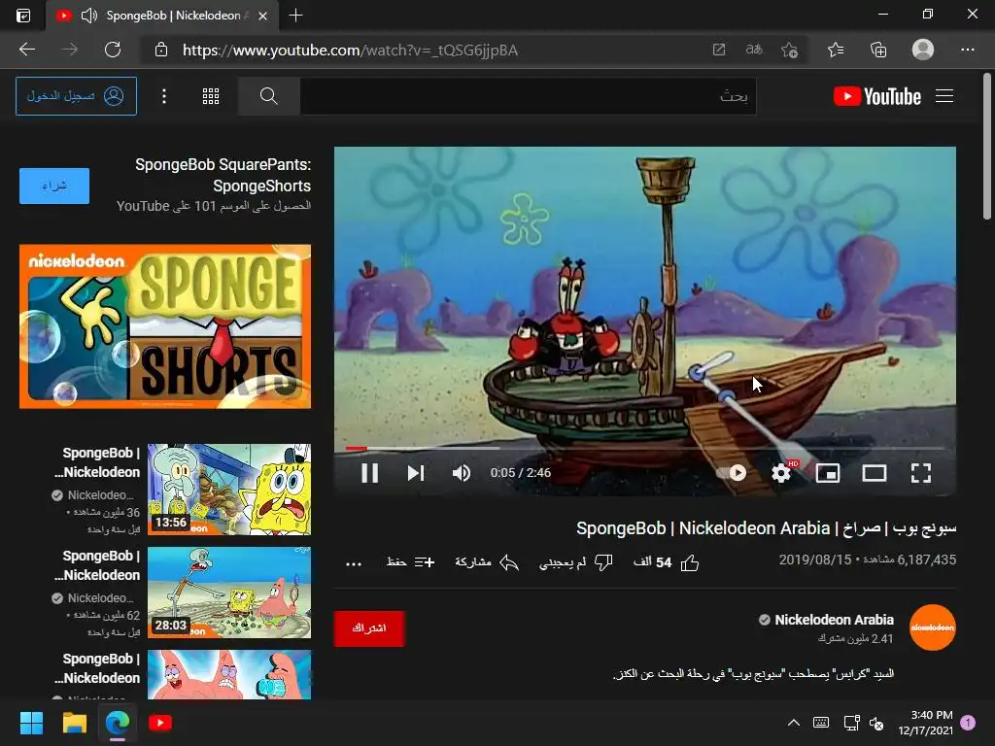Click the translate page icon
The width and height of the screenshot is (995, 746).
click(x=754, y=50)
